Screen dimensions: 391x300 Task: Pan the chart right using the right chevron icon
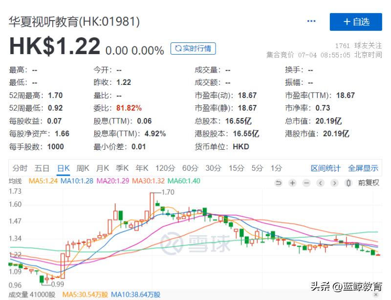pyautogui.click(x=334, y=182)
